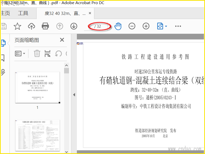Open the bookmarks sidebar icon
The image size is (205, 154).
click(3, 58)
